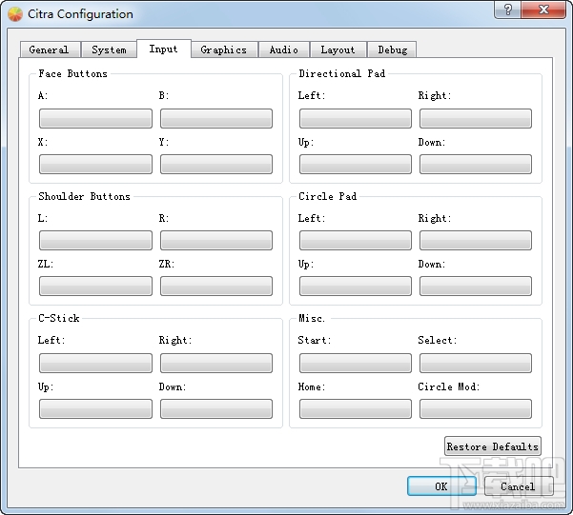
Task: Click C-Stick Down binding button
Action: click(x=216, y=408)
